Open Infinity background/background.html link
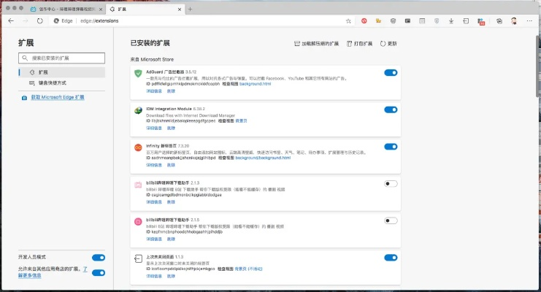The width and height of the screenshot is (541, 292). 263,158
